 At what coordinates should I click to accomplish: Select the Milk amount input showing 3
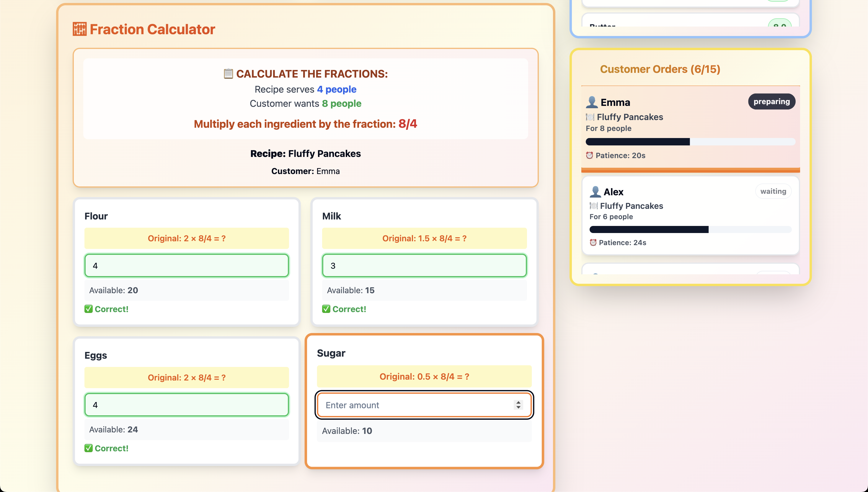[424, 265]
